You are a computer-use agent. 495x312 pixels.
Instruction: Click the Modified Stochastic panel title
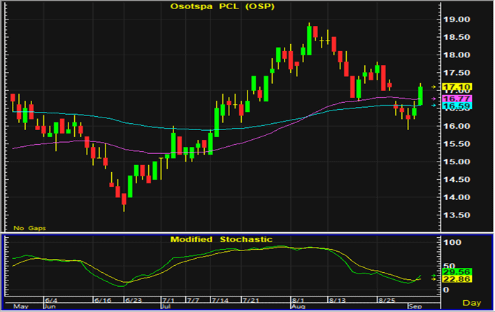(221, 239)
